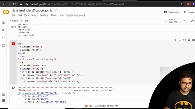Viewport: 195px width, 109px height.
Task: Open the code snippets sidebar icon
Action: pos(3,38)
